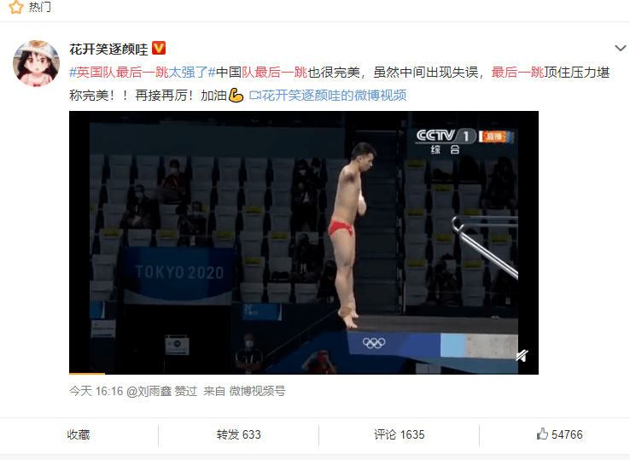
Task: Open the username 花开笑逐颜哇 profile
Action: [x=108, y=49]
